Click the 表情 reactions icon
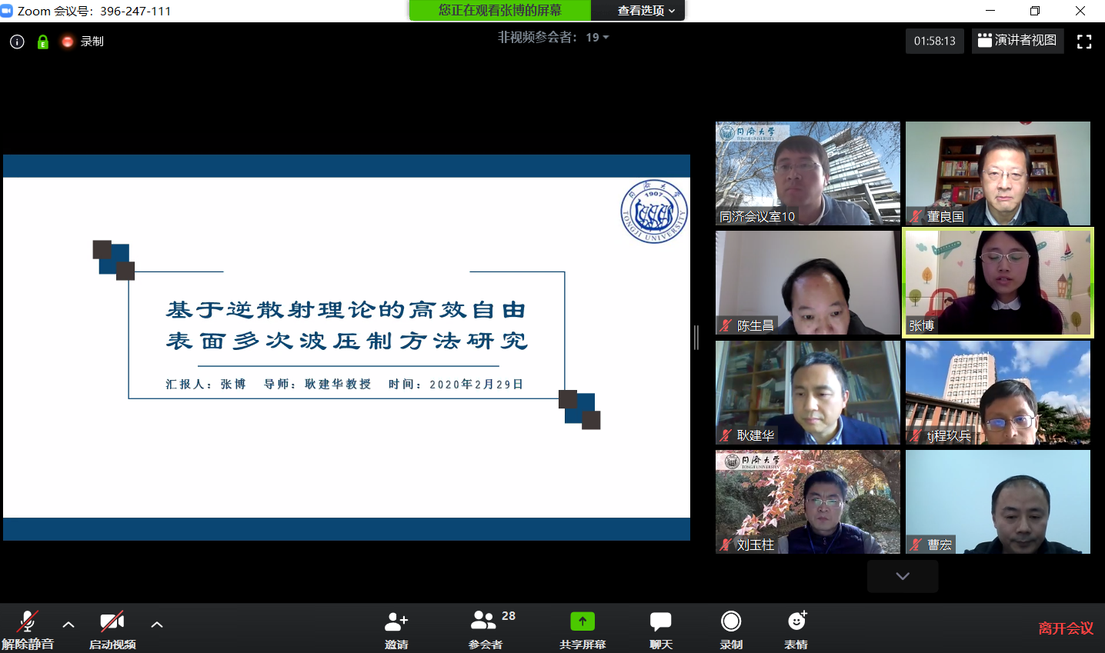This screenshot has height=653, width=1105. tap(796, 628)
